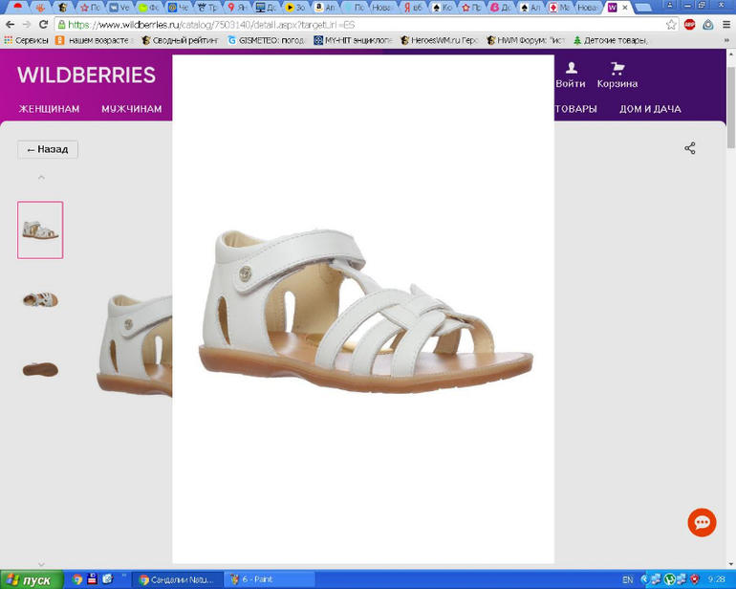The image size is (736, 589).
Task: Click the share icon on product page
Action: click(689, 148)
